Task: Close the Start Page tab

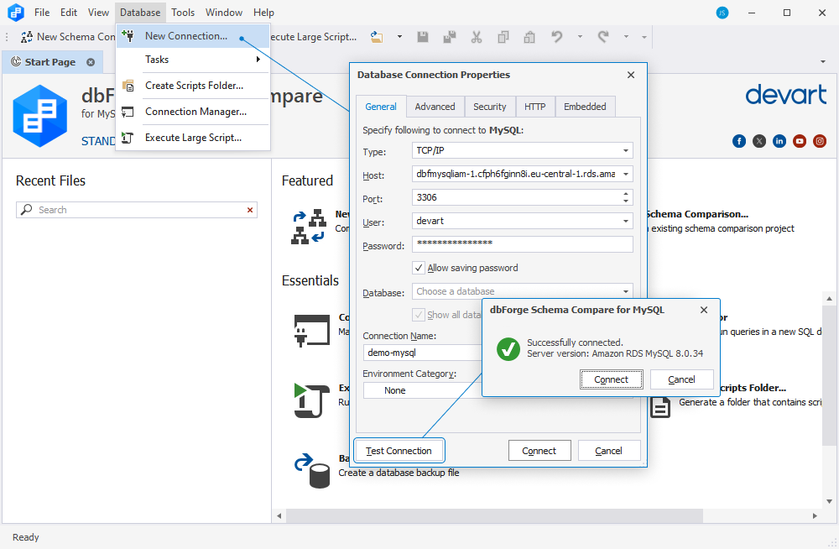Action: pos(91,62)
